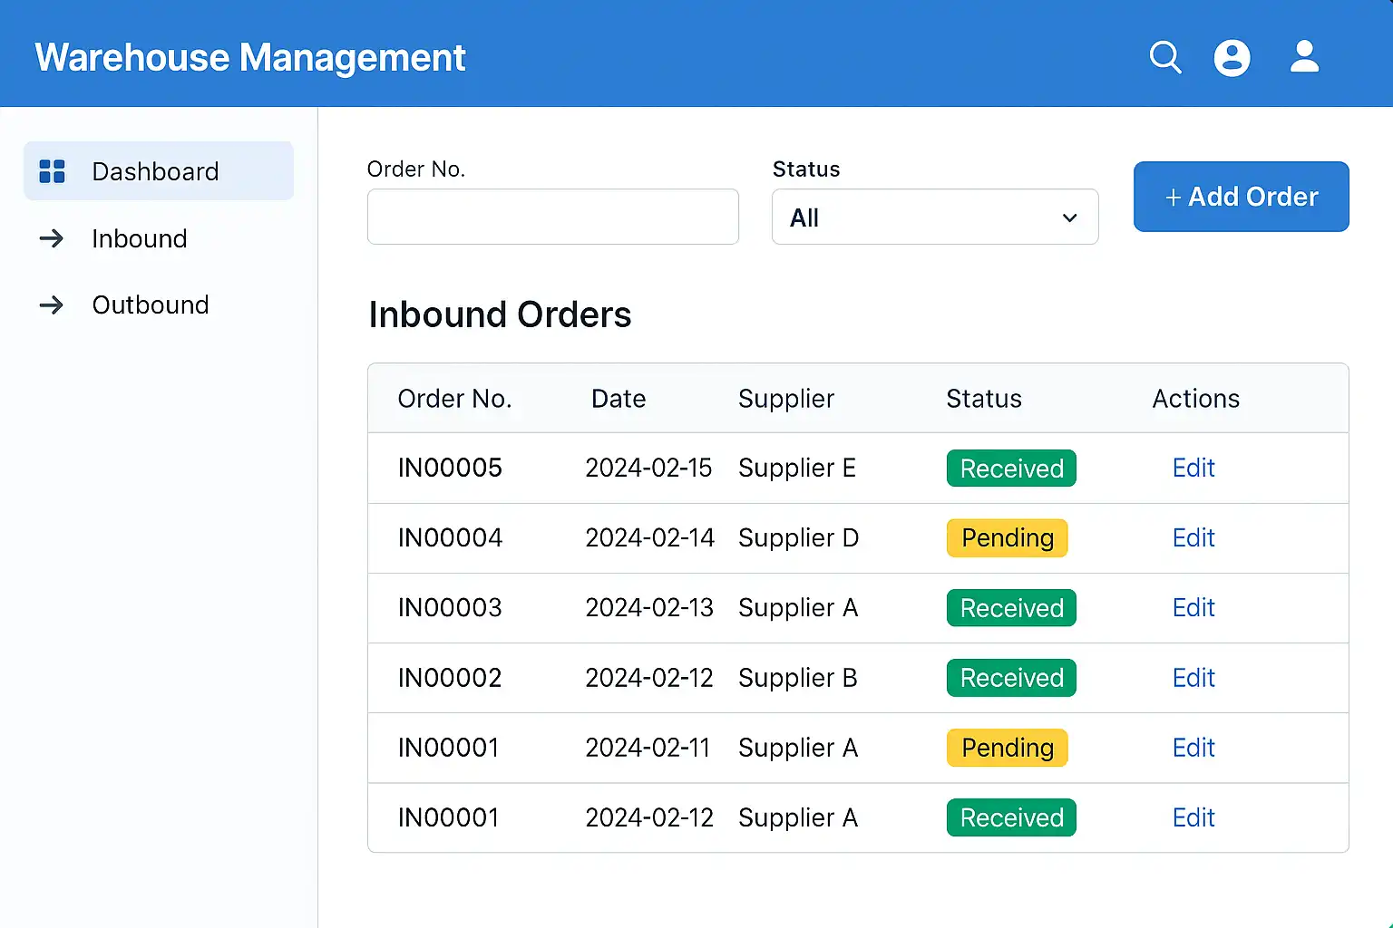Image resolution: width=1393 pixels, height=928 pixels.
Task: Click the chevron in the Status dropdown
Action: click(1069, 218)
